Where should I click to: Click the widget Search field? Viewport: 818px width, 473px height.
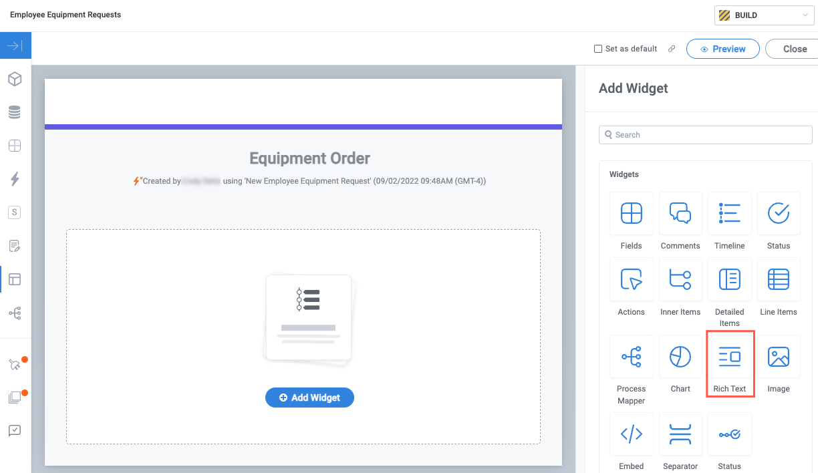click(x=706, y=135)
